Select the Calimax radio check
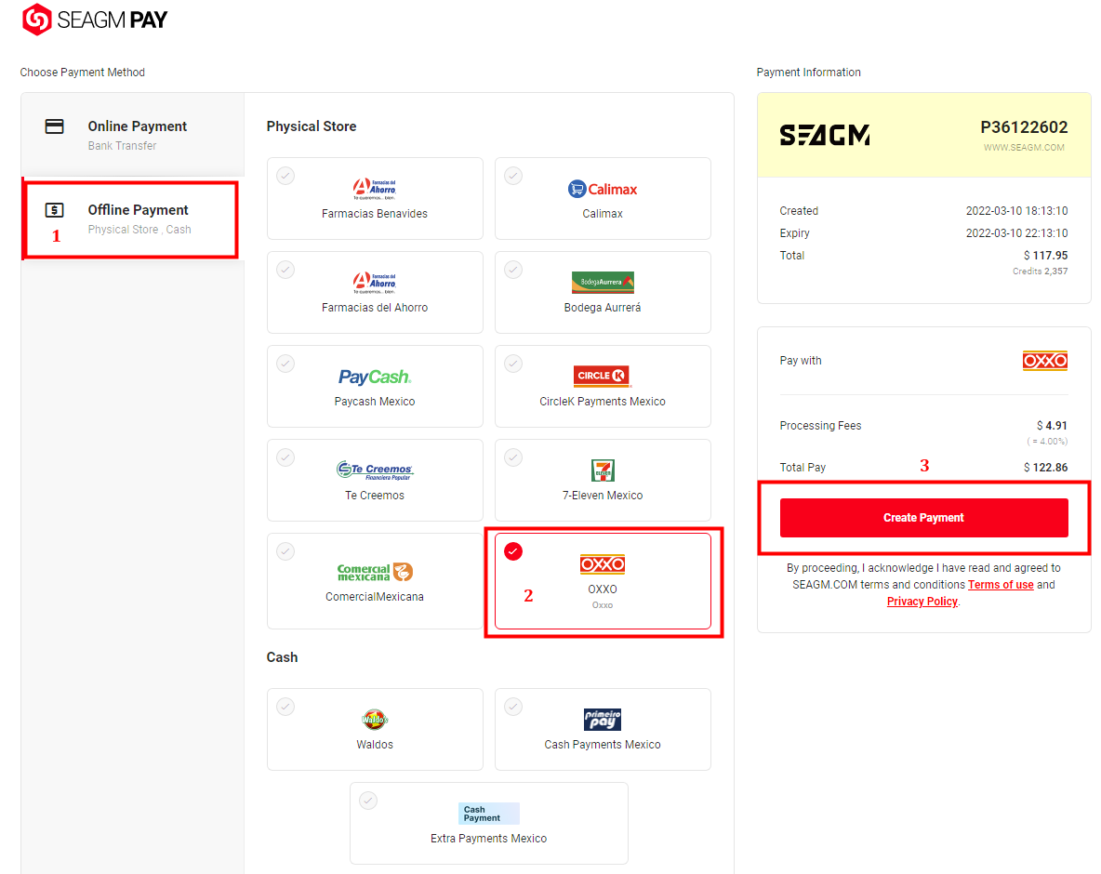The width and height of the screenshot is (1101, 874). point(513,176)
